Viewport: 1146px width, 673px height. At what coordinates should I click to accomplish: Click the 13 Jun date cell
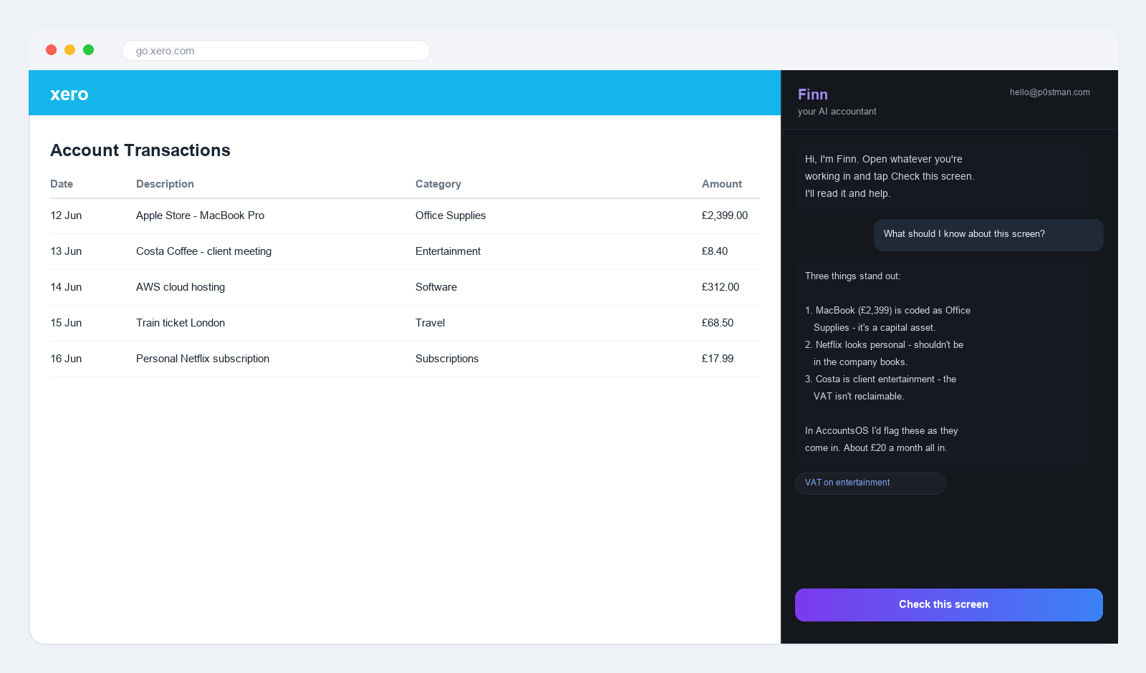pos(66,251)
